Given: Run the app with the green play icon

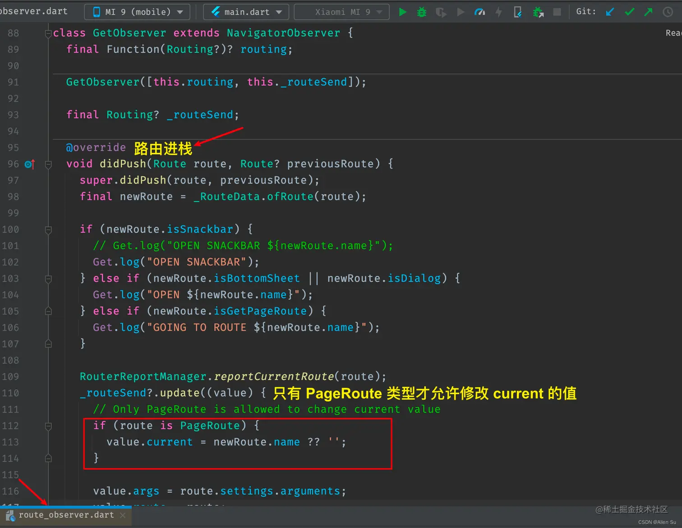Looking at the screenshot, I should point(403,12).
